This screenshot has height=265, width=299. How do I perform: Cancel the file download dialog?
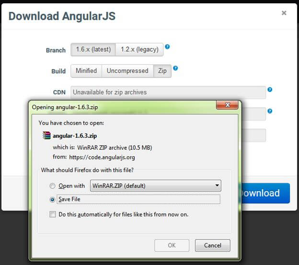tap(213, 245)
